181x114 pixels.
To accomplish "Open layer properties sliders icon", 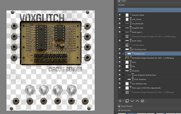I will (x=143, y=101).
